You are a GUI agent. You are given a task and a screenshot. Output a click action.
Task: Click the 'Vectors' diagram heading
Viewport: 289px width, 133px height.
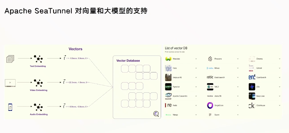point(75,49)
